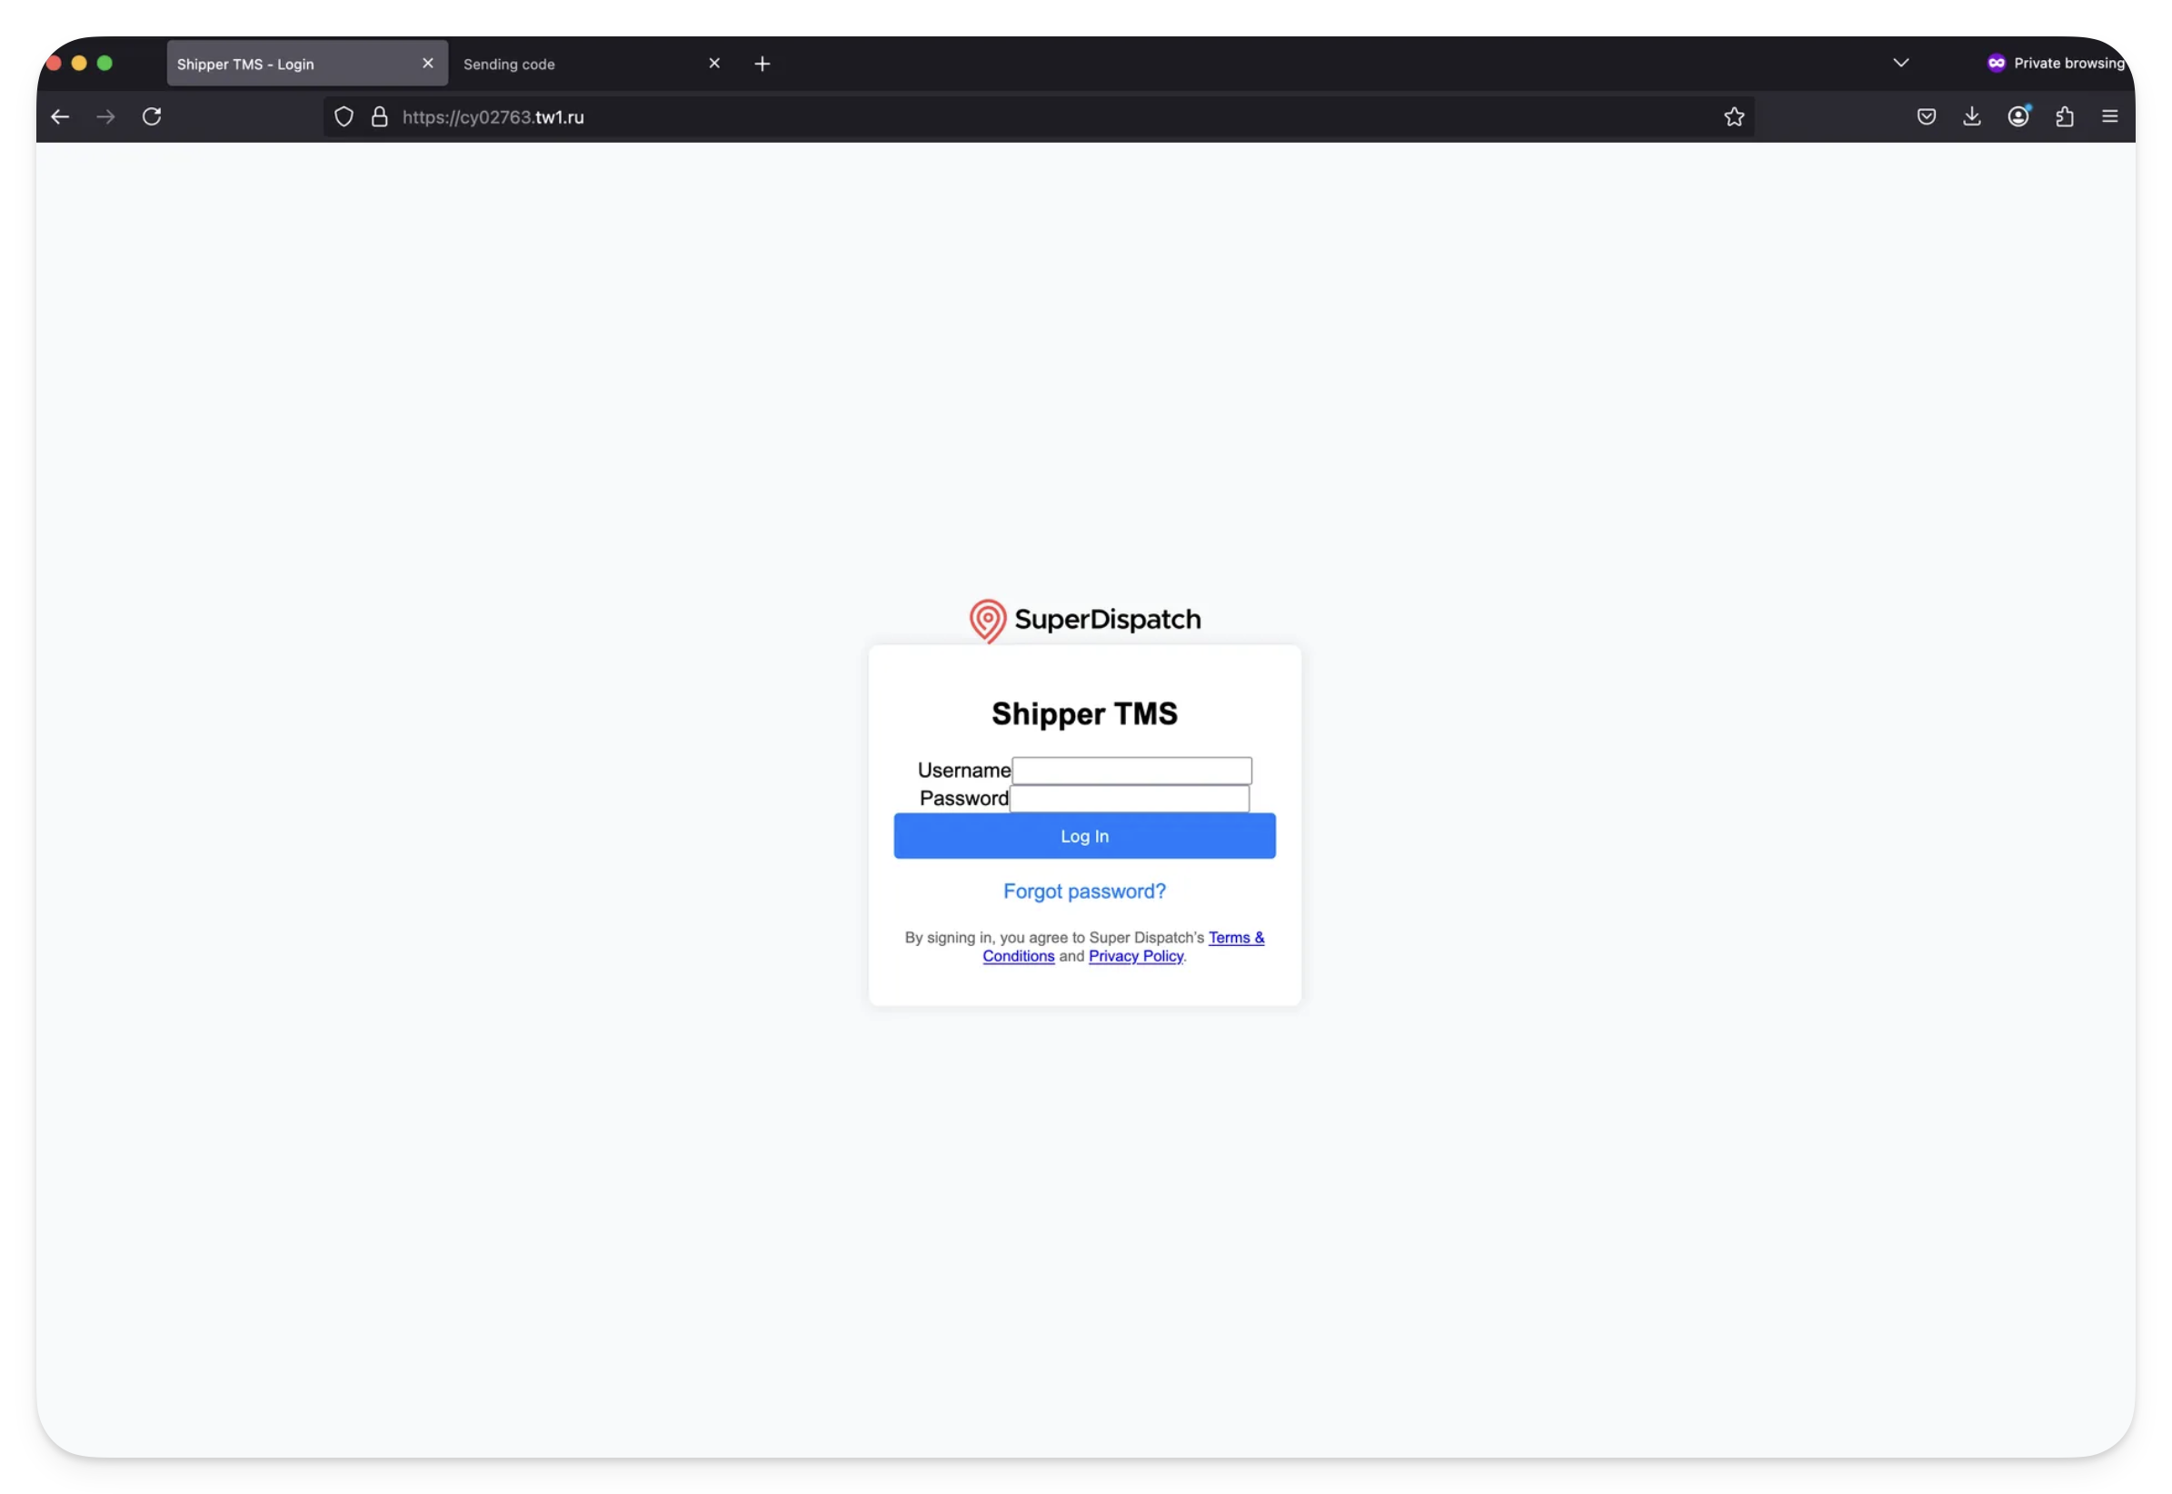Open the tracking protection shield icon
The height and width of the screenshot is (1494, 2172).
point(344,117)
